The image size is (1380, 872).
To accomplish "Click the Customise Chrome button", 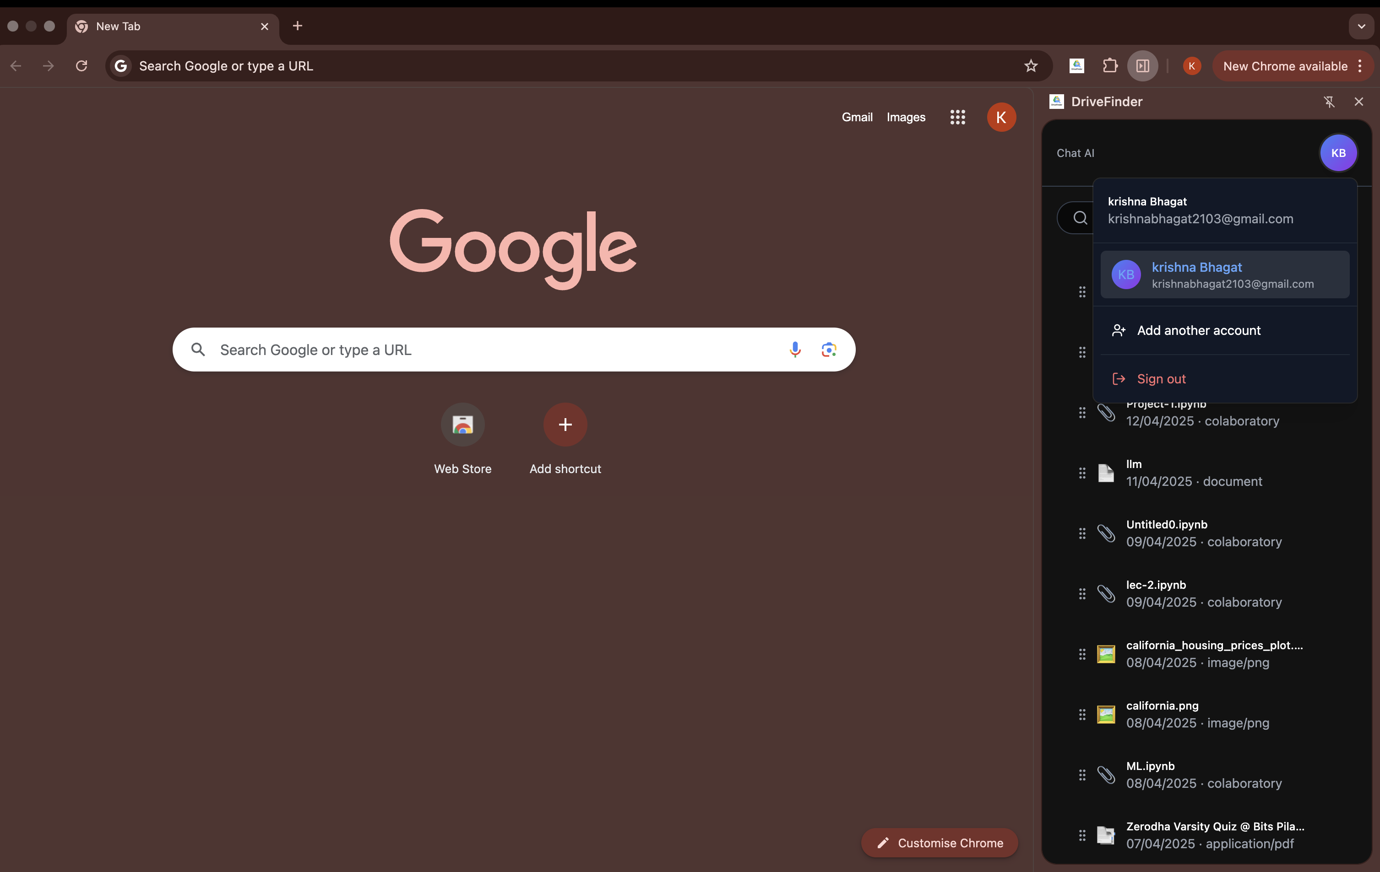I will 939,843.
